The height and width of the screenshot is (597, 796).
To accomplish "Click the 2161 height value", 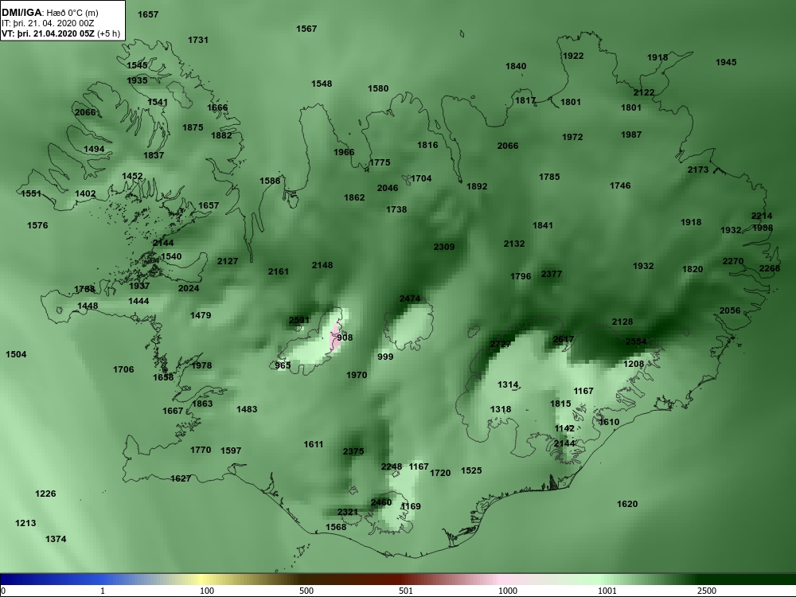I will pos(278,271).
